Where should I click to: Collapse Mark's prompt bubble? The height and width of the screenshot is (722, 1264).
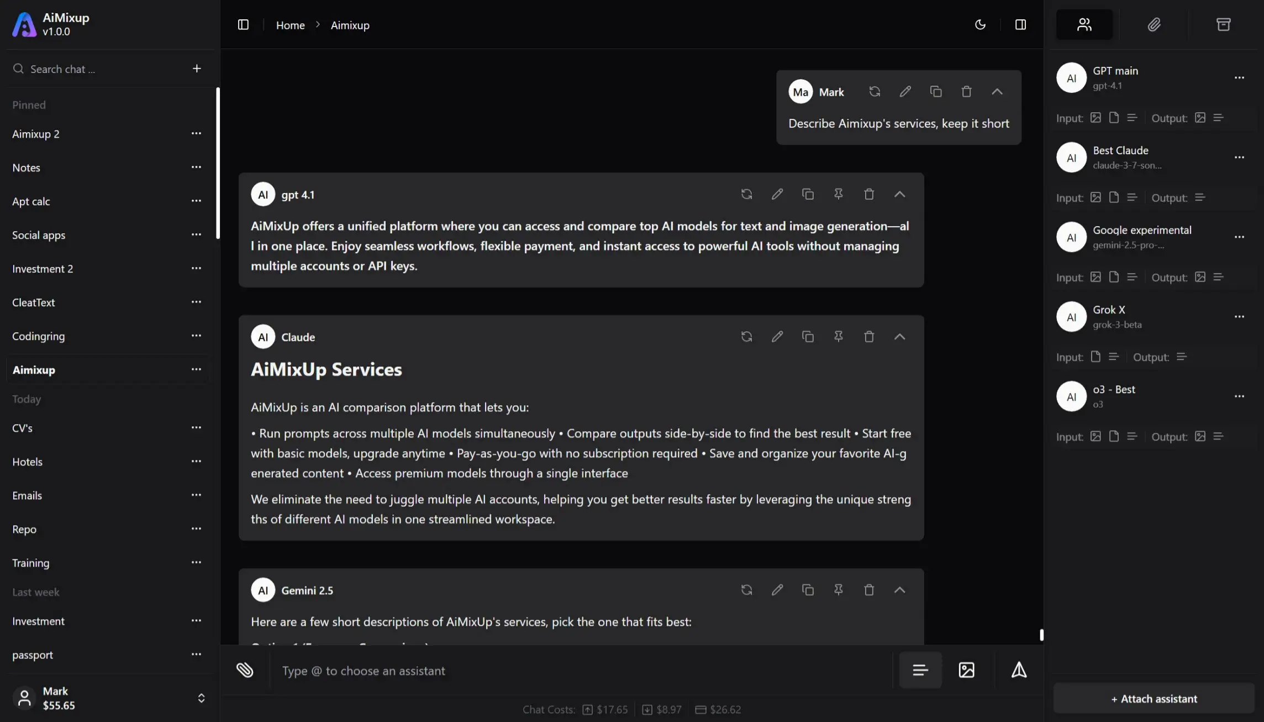pyautogui.click(x=997, y=91)
